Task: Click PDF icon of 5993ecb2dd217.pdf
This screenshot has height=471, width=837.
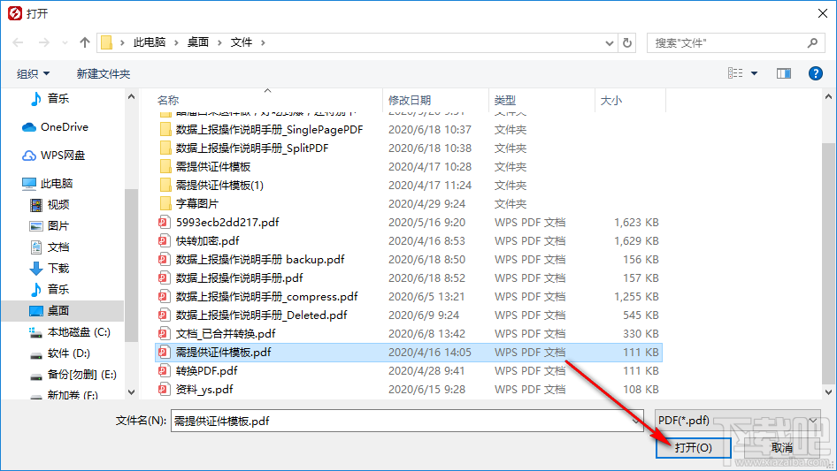Action: click(165, 223)
